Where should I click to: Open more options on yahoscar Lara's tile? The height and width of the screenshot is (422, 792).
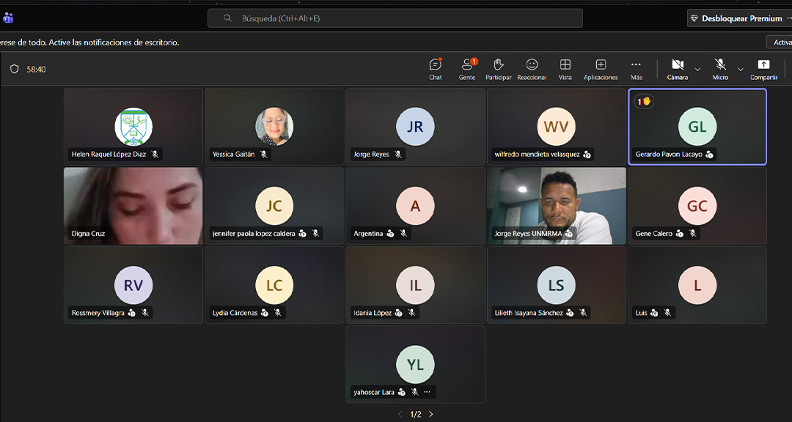(x=427, y=392)
